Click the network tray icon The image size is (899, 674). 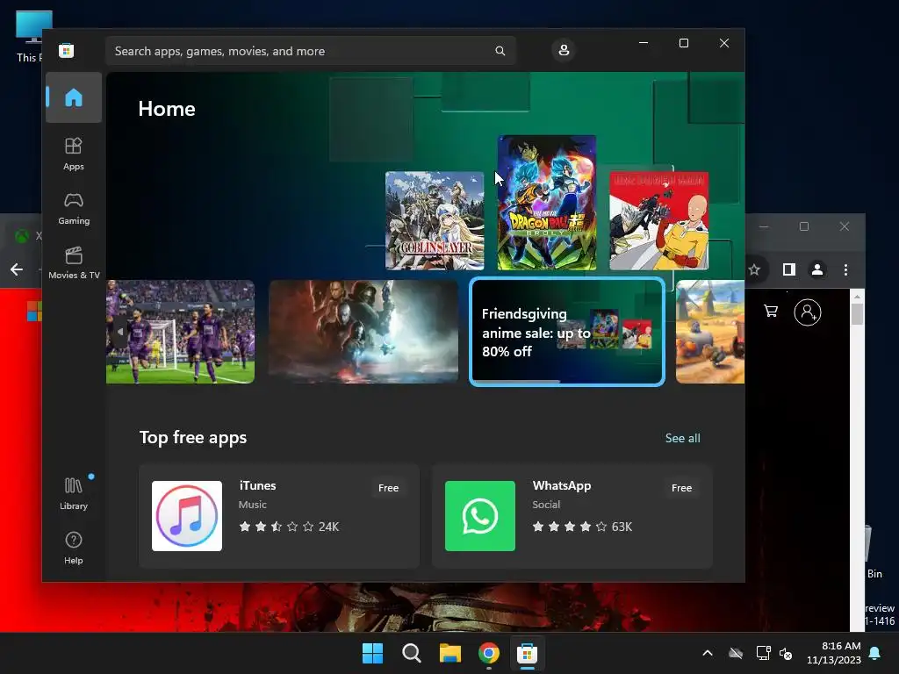(763, 653)
